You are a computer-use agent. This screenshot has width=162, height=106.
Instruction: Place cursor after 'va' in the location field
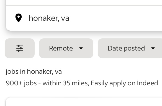[x=69, y=18]
